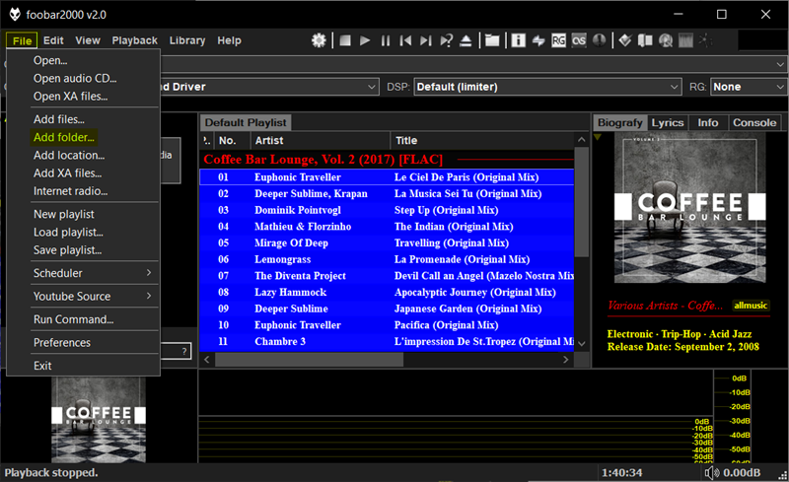This screenshot has height=482, width=789.
Task: Click the small Coffee album art thumbnail
Action: (99, 419)
